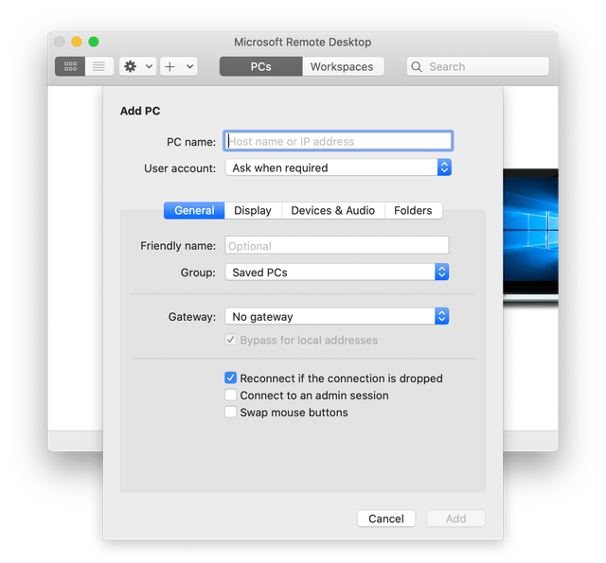Enable Swap mouse buttons checkbox
The width and height of the screenshot is (606, 563).
click(x=230, y=412)
